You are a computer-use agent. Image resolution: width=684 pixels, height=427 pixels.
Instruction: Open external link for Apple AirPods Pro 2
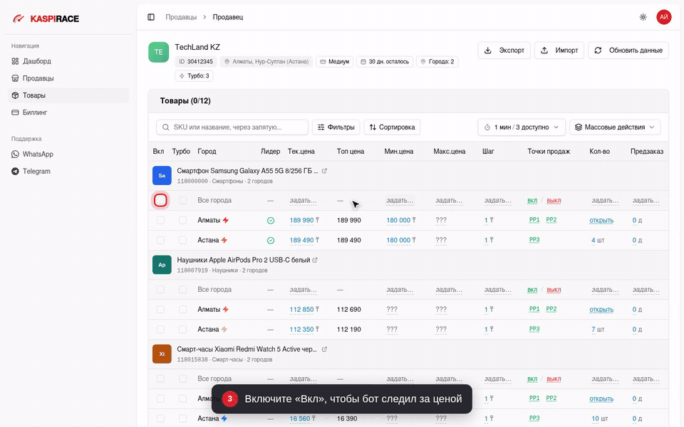coord(315,260)
